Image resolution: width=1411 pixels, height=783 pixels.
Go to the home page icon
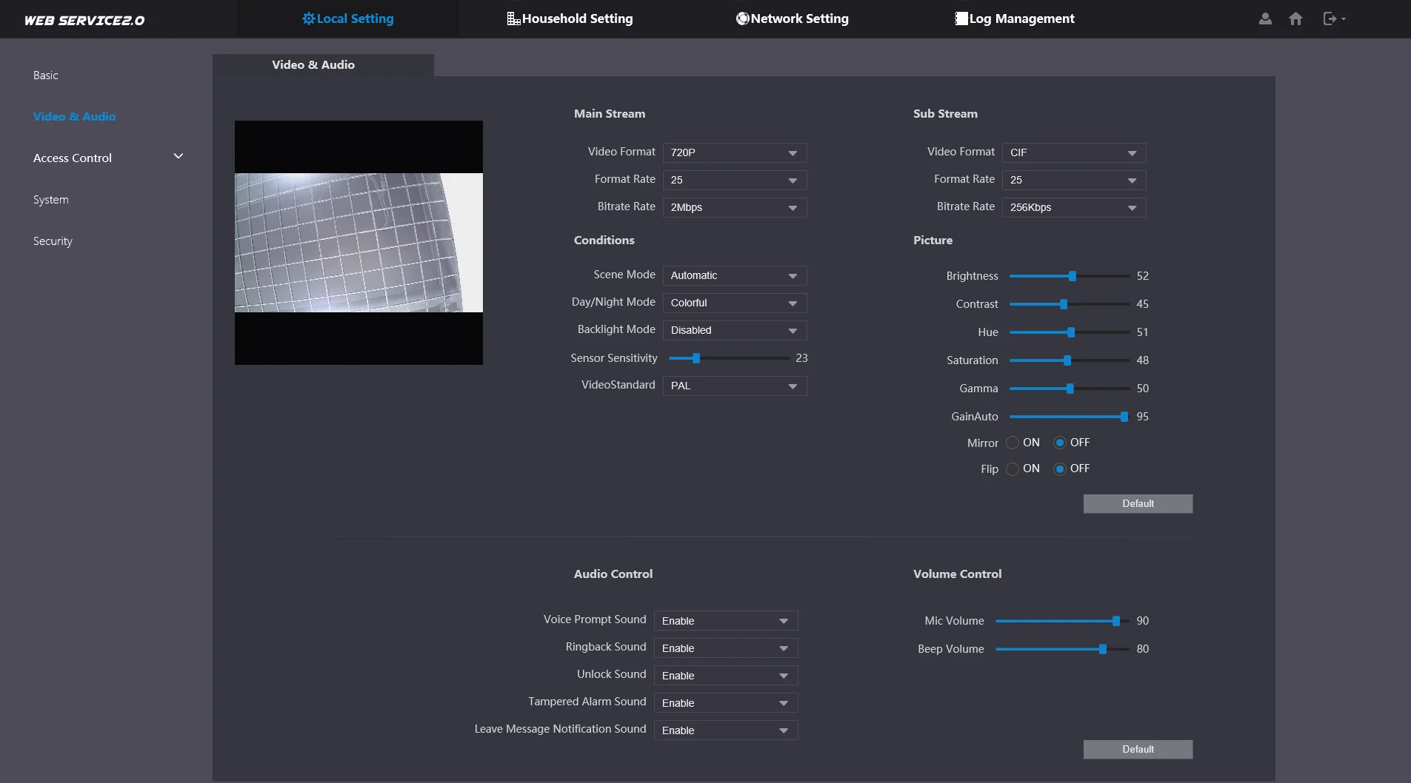point(1295,19)
